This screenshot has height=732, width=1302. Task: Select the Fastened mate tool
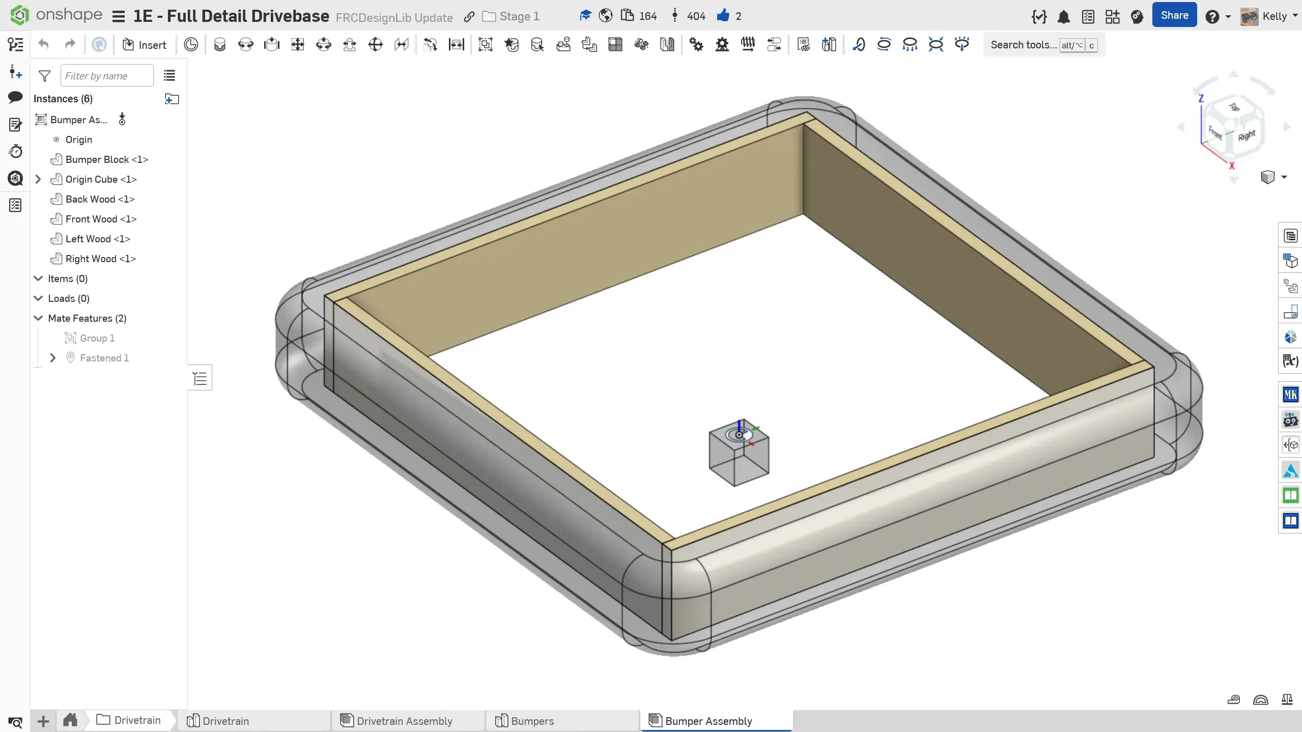pyautogui.click(x=219, y=45)
